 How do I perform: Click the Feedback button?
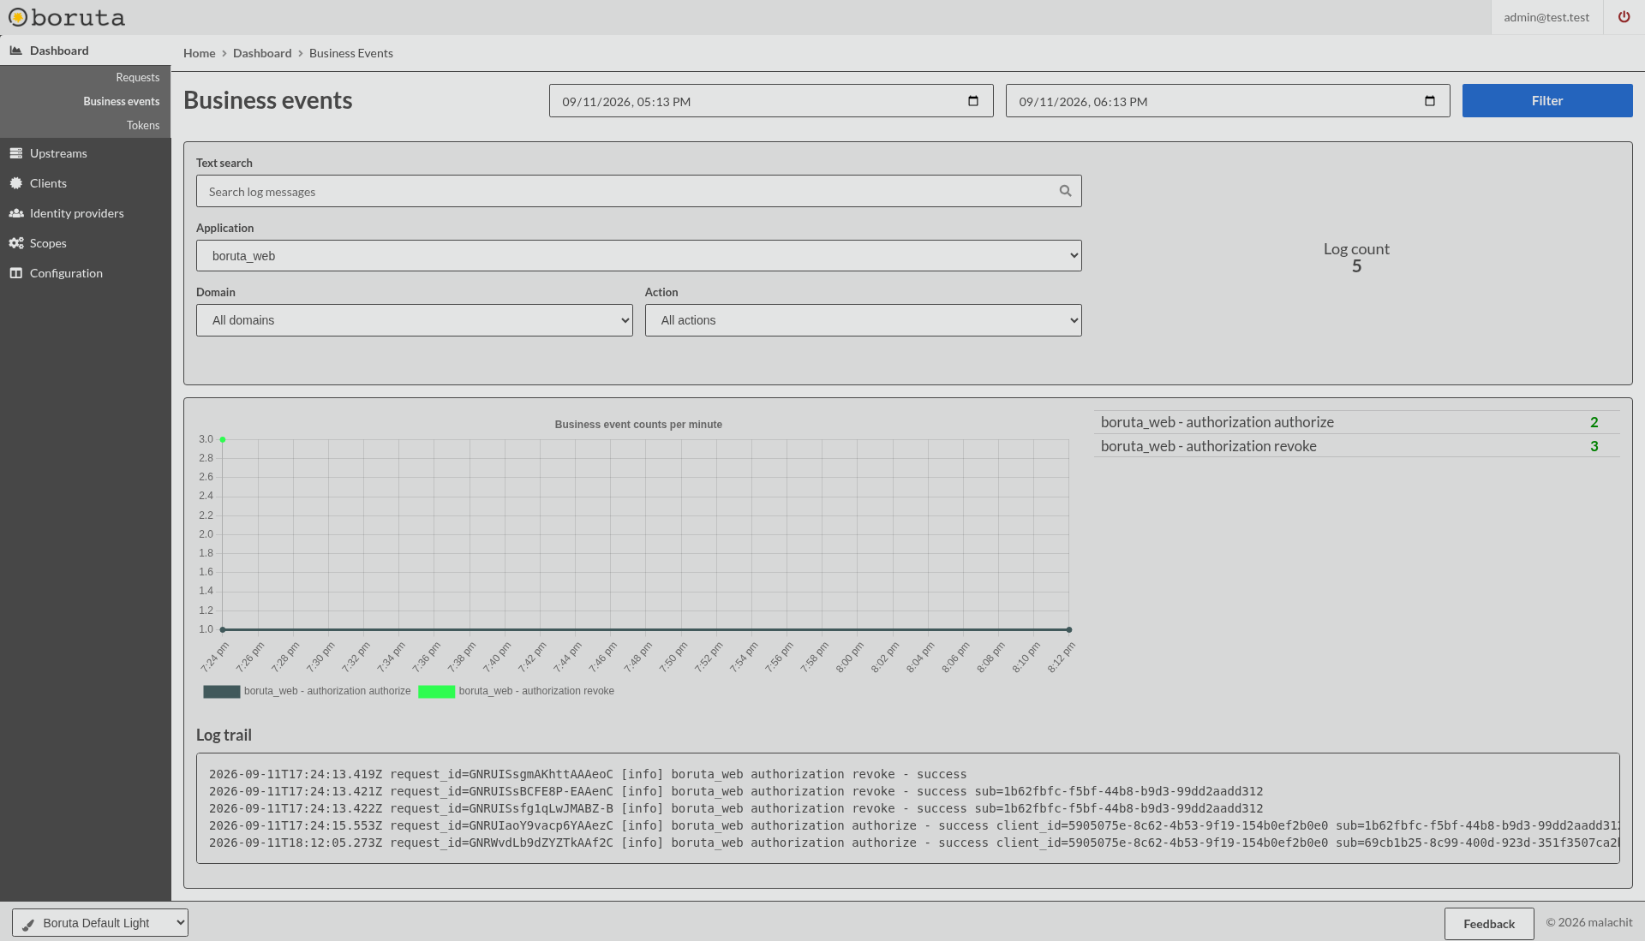click(1489, 924)
